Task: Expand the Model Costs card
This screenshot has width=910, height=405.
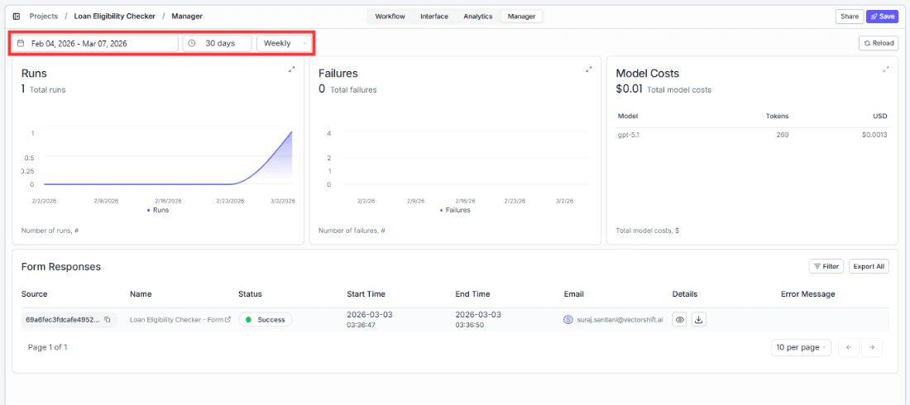Action: (886, 69)
